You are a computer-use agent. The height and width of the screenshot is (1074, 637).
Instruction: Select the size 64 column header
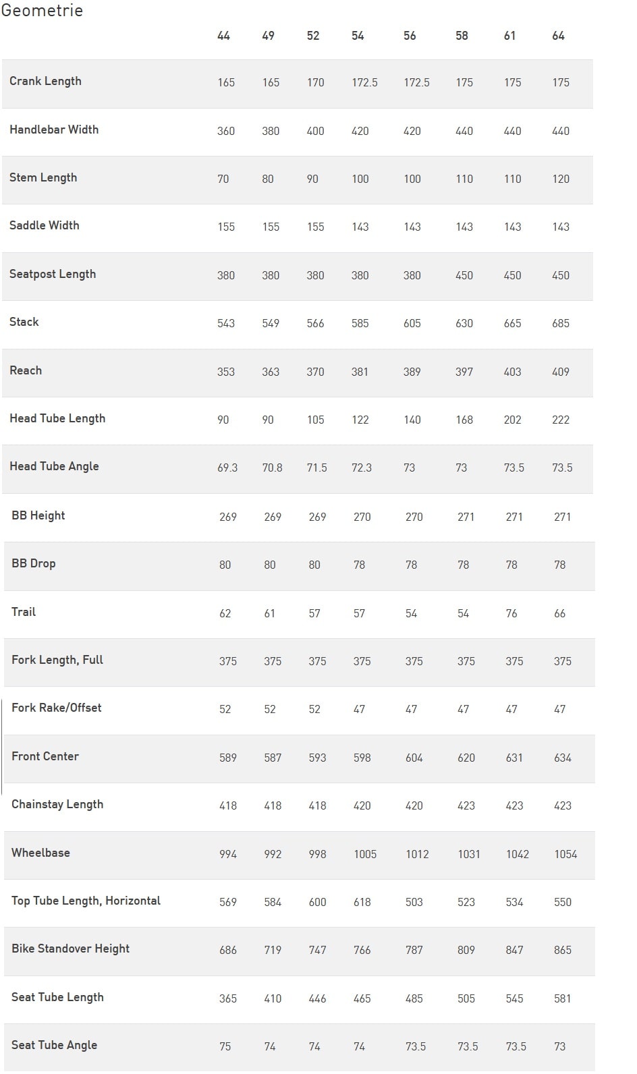[x=558, y=36]
